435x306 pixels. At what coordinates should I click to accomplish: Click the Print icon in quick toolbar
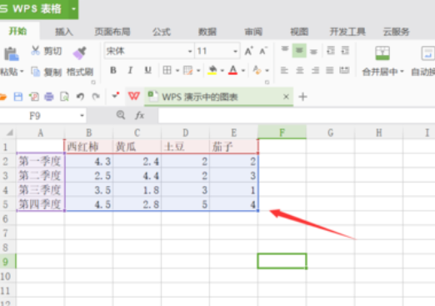click(x=49, y=97)
